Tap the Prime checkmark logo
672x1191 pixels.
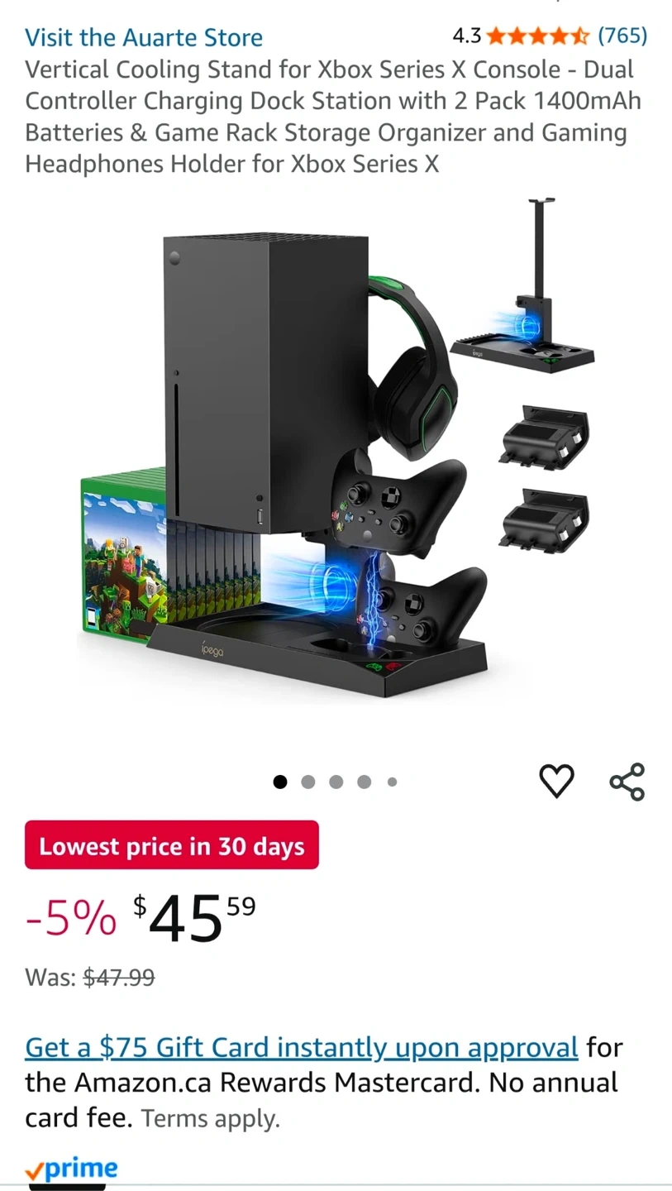[x=71, y=1169]
